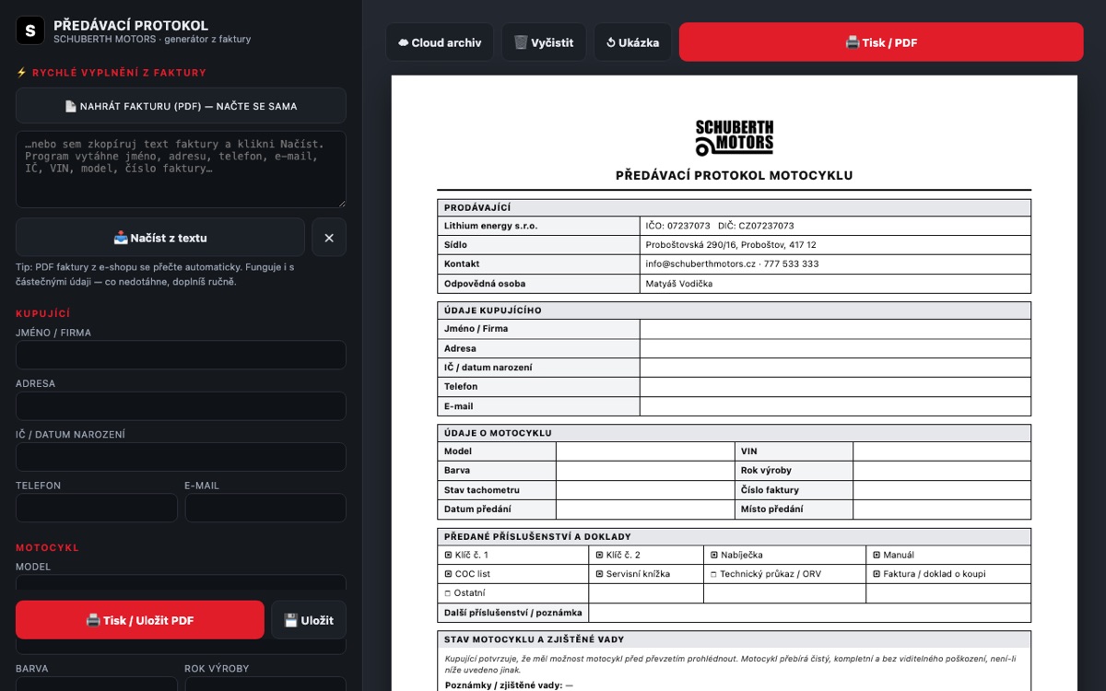
Task: Load sample data with Ukázka button
Action: [632, 42]
